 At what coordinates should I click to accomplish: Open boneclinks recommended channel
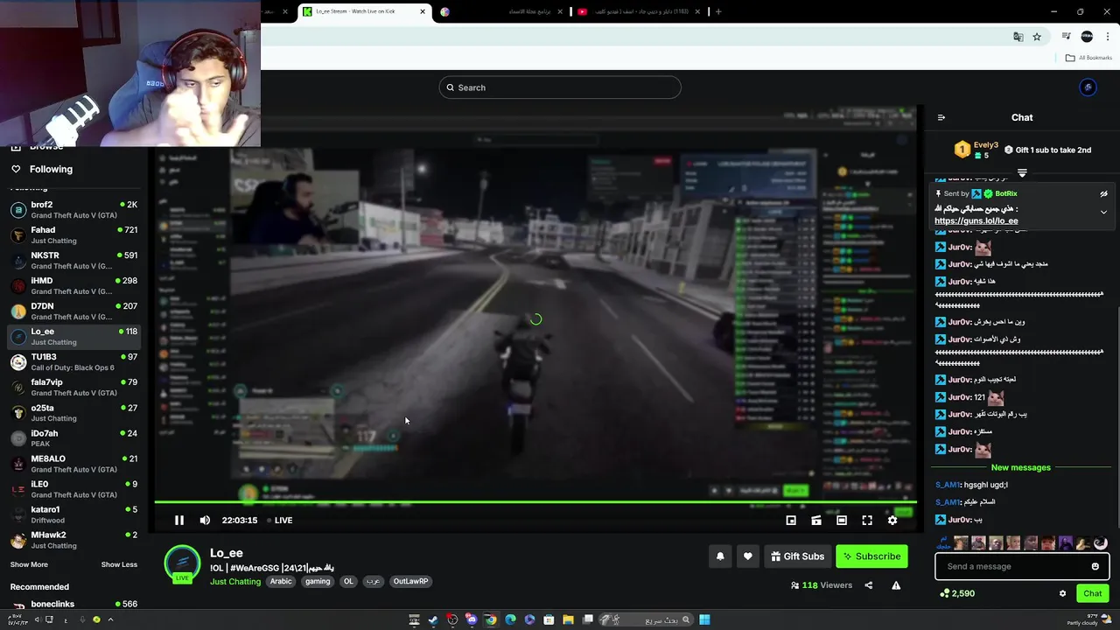click(73, 605)
